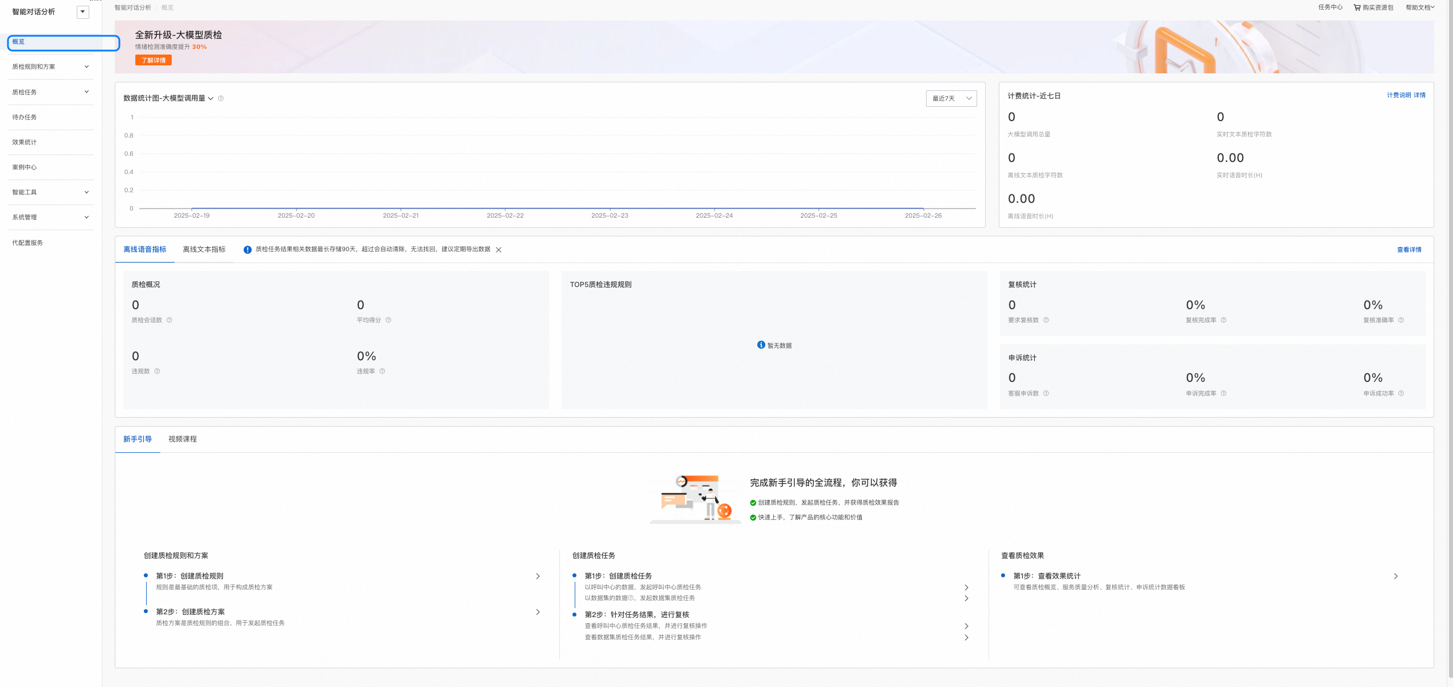Image resolution: width=1453 pixels, height=687 pixels.
Task: Click the 购买资源包 cart icon
Action: coord(1357,7)
